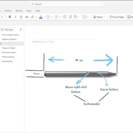Open the Styles dropdown

pos(99,17)
